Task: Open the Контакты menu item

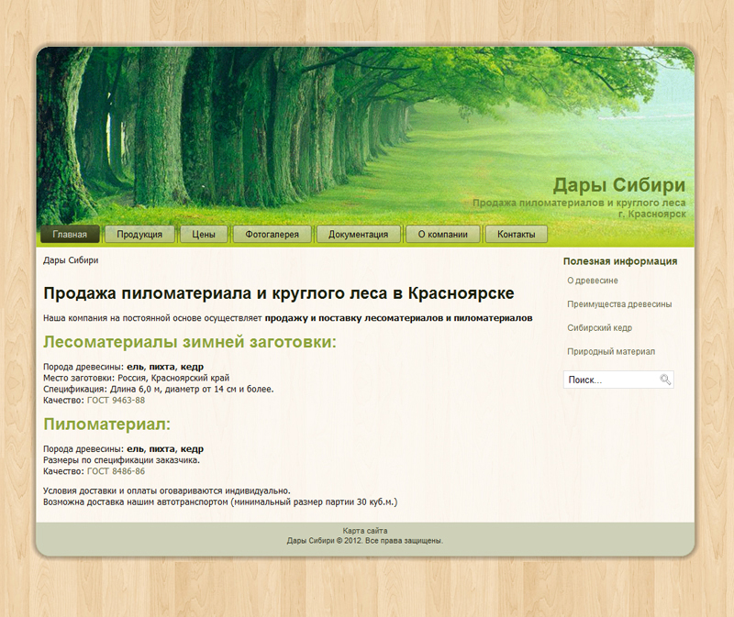Action: point(517,234)
